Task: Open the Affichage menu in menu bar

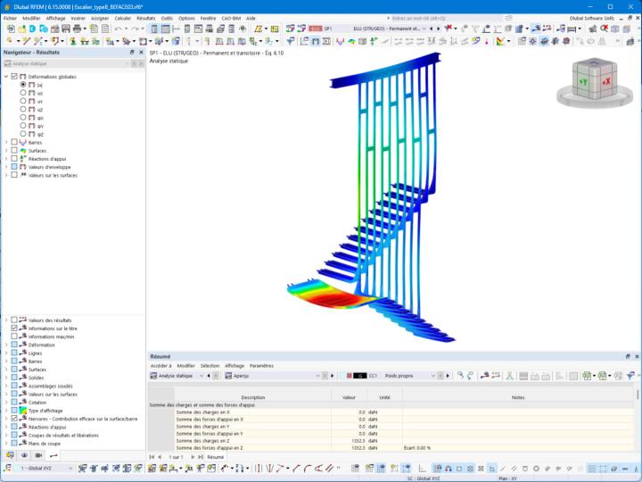Action: click(x=55, y=19)
